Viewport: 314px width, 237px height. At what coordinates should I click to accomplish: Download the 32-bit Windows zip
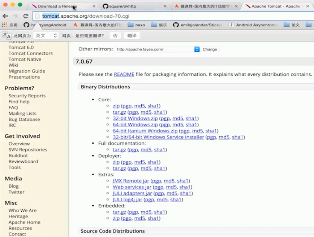tap(135, 118)
